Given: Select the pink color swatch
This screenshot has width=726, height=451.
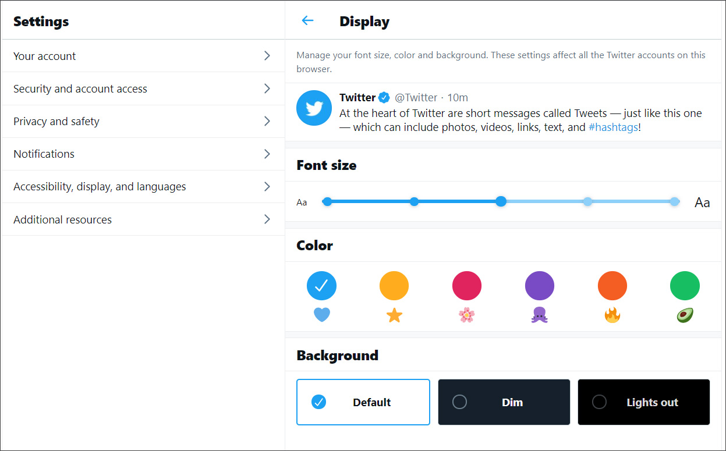Looking at the screenshot, I should point(467,285).
